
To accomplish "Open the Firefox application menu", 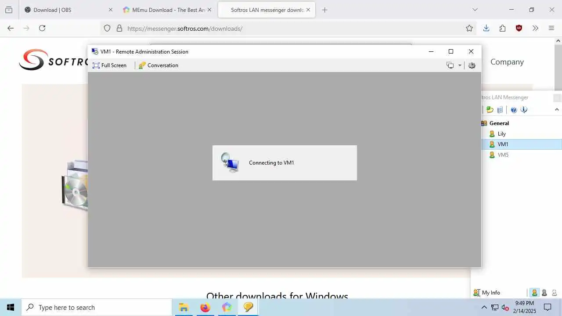I will pos(551,28).
